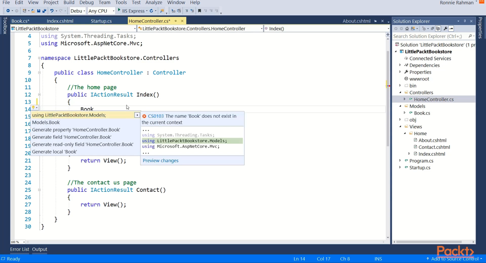
Task: Collapse the Models folder
Action: [400, 106]
